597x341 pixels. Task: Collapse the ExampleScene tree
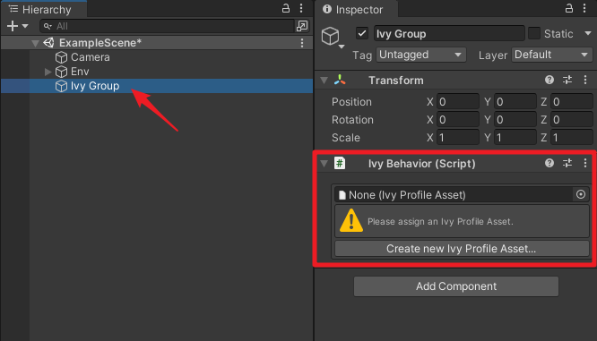(35, 43)
